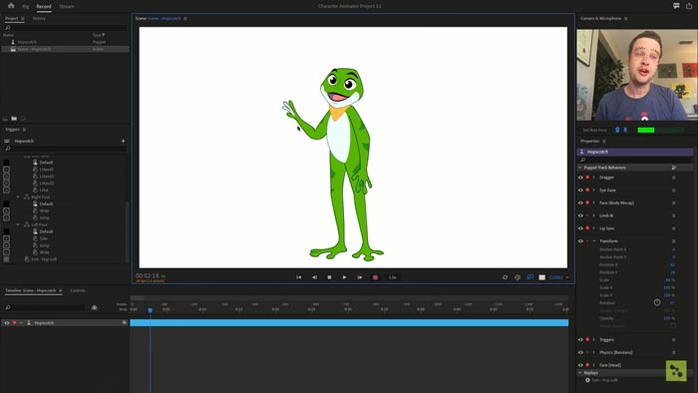Click the Properties panel search field
The width and height of the screenshot is (698, 393).
pos(635,160)
